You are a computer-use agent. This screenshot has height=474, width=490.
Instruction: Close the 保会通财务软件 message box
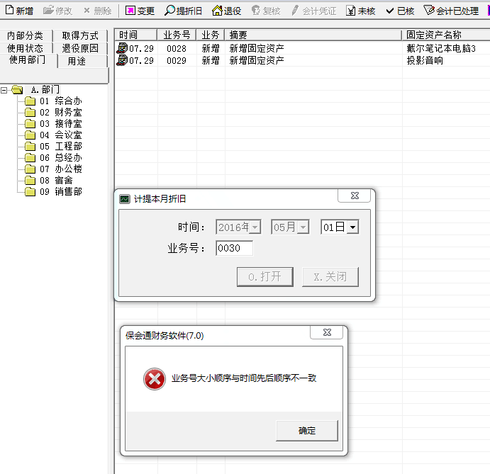tap(327, 332)
